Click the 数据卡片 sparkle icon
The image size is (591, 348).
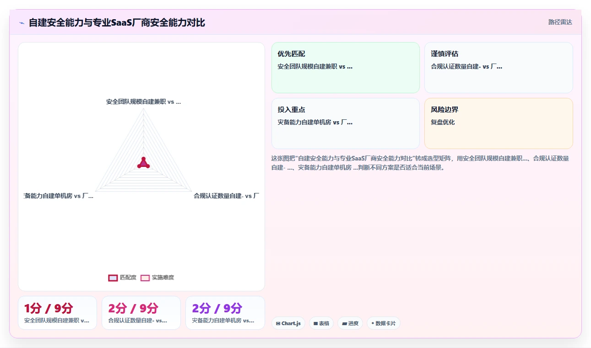pyautogui.click(x=373, y=323)
